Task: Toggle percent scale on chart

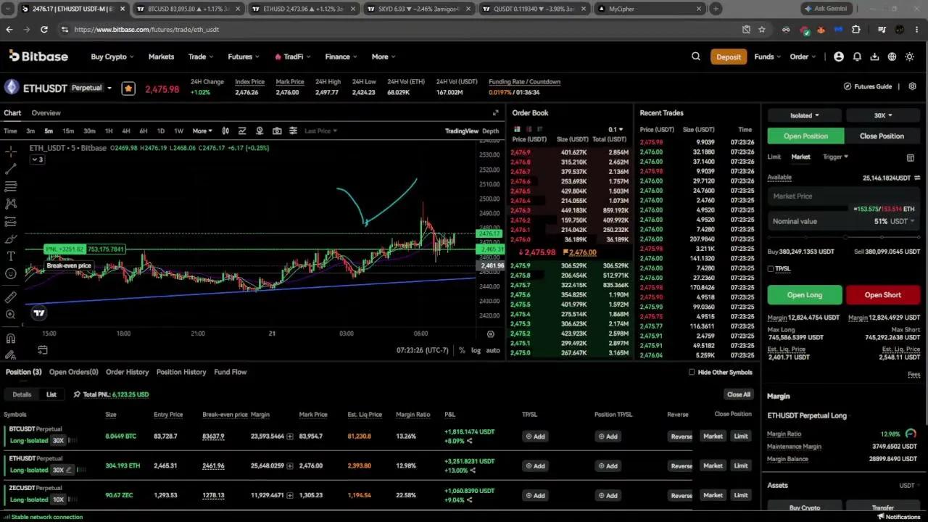Action: tap(462, 350)
